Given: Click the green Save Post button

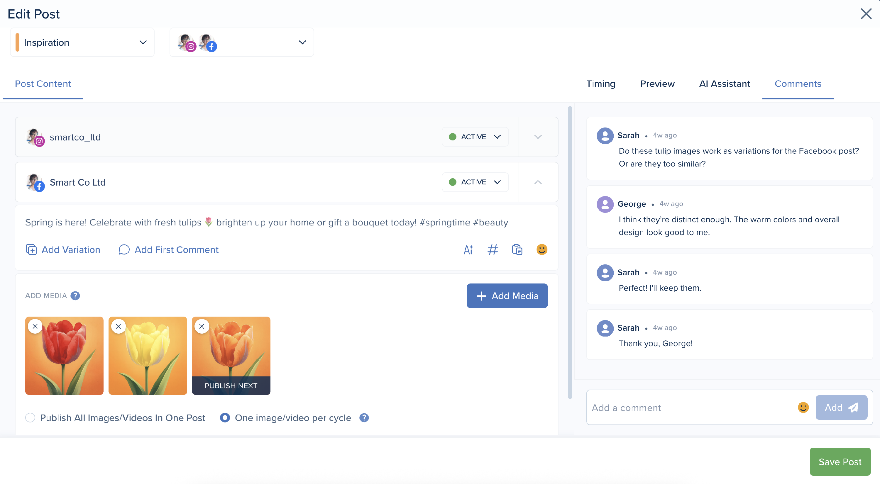Looking at the screenshot, I should [x=840, y=462].
